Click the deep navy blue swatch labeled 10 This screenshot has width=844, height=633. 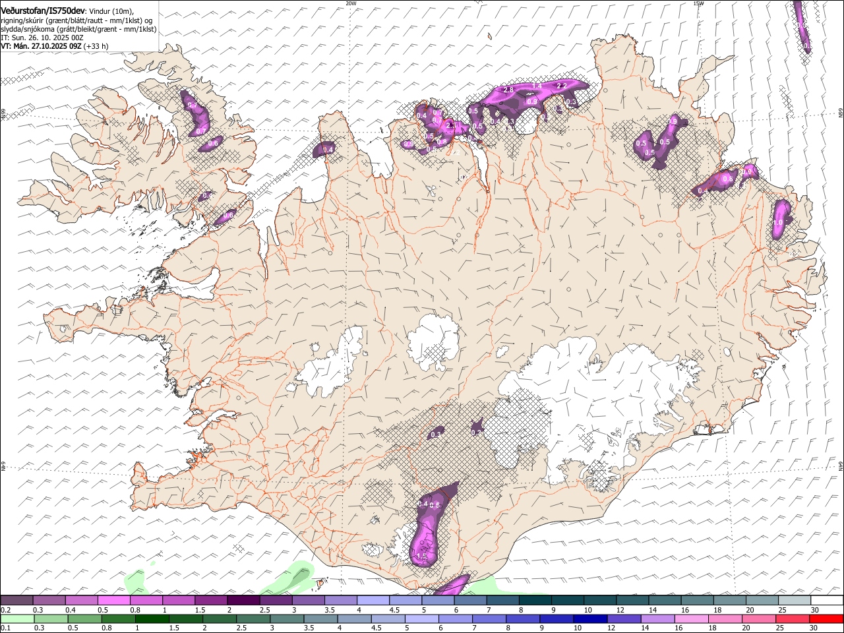click(590, 619)
